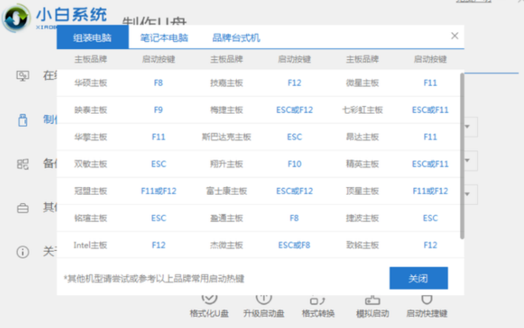Open the backup sidebar grid icon
The image size is (524, 328).
(22, 164)
